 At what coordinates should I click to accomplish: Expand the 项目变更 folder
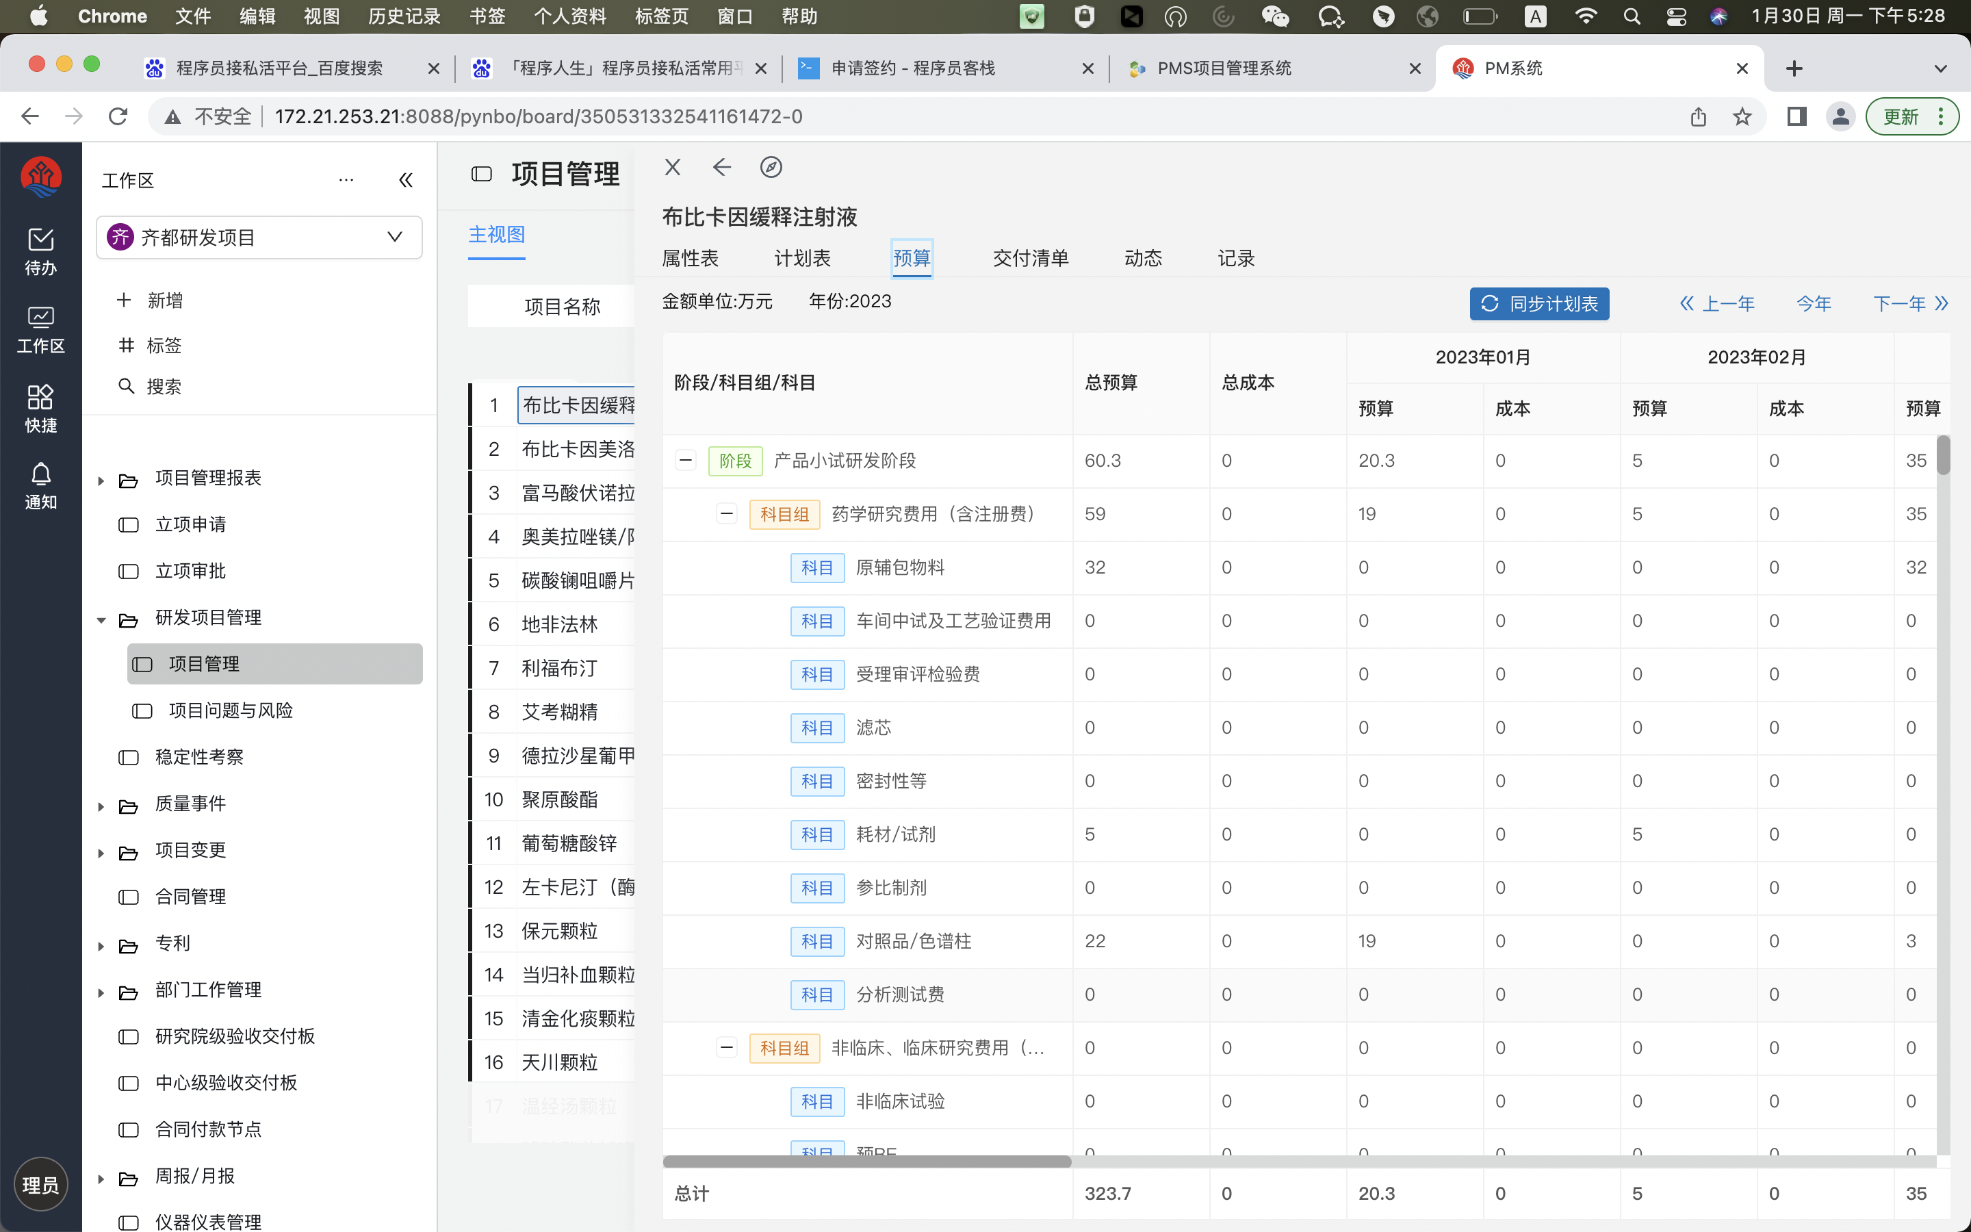[101, 853]
